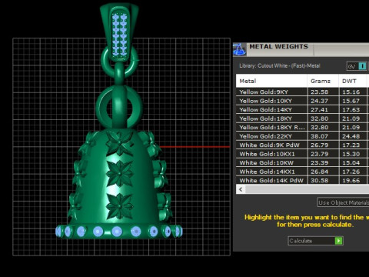Viewport: 369px width, 277px height.
Task: Click the 17.23 DWT value for 9K PdW
Action: pos(351,145)
